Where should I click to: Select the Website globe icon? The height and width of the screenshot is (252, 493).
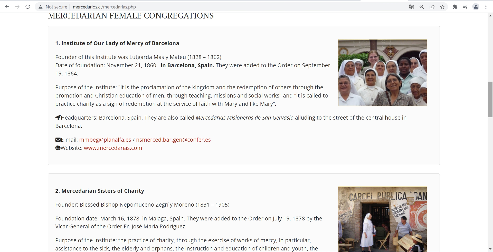[58, 148]
